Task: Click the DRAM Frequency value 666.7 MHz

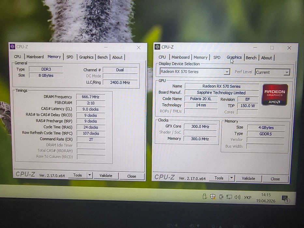Action: pos(91,97)
